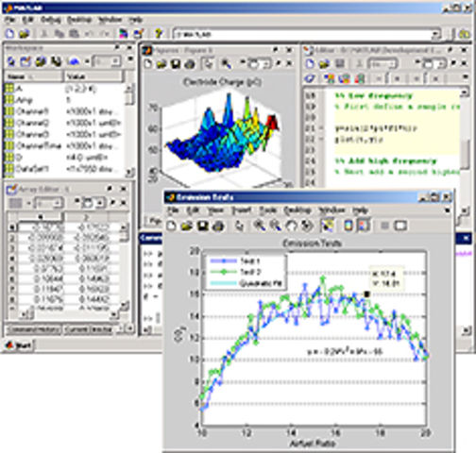Image resolution: width=476 pixels, height=453 pixels.
Task: Open Simulink icon in main MATLAB toolbar
Action: [x=123, y=34]
